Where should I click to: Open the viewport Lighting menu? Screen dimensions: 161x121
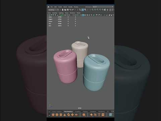(61, 13)
